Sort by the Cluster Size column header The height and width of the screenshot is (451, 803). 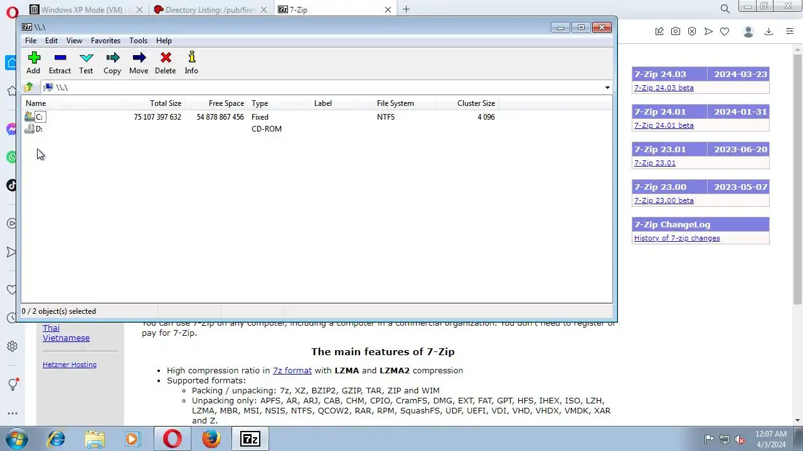(x=467, y=103)
